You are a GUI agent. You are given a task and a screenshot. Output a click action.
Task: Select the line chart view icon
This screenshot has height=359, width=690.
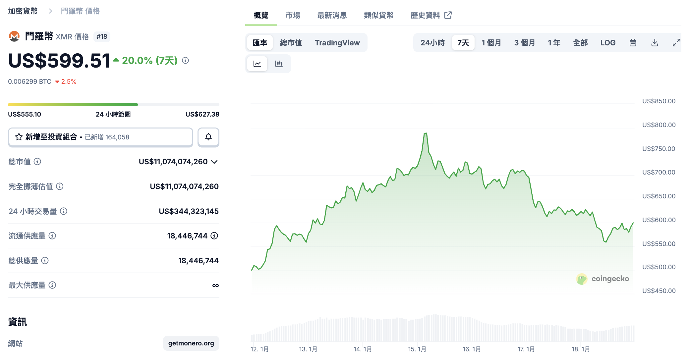(257, 64)
